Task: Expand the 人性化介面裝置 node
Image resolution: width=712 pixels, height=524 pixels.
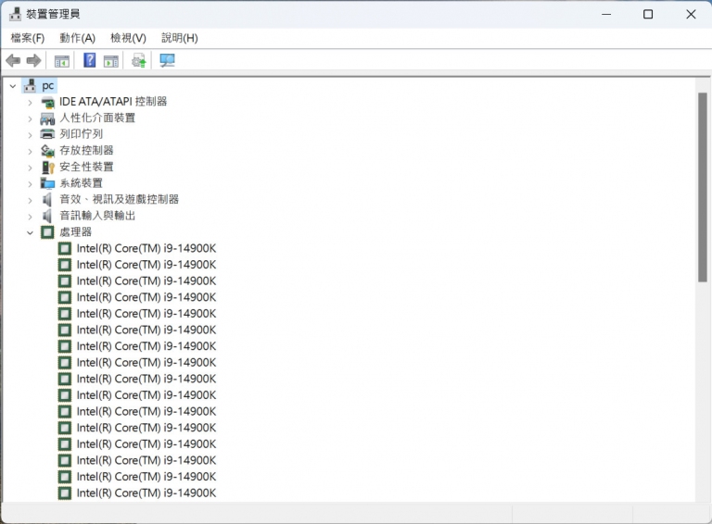Action: click(x=30, y=119)
